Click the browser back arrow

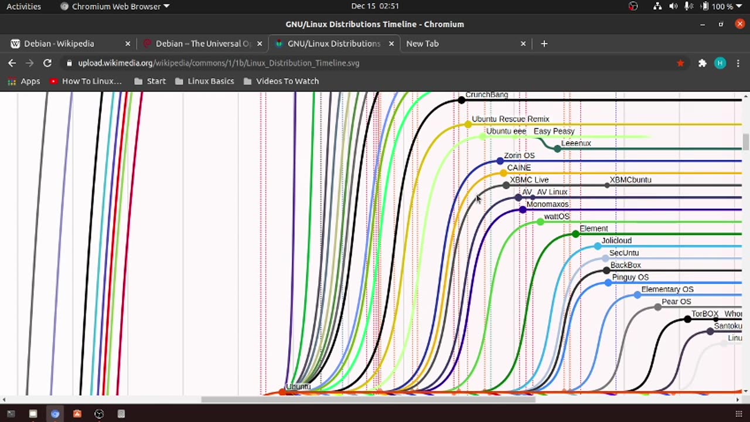coord(12,63)
